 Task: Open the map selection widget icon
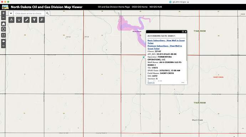tap(42, 20)
